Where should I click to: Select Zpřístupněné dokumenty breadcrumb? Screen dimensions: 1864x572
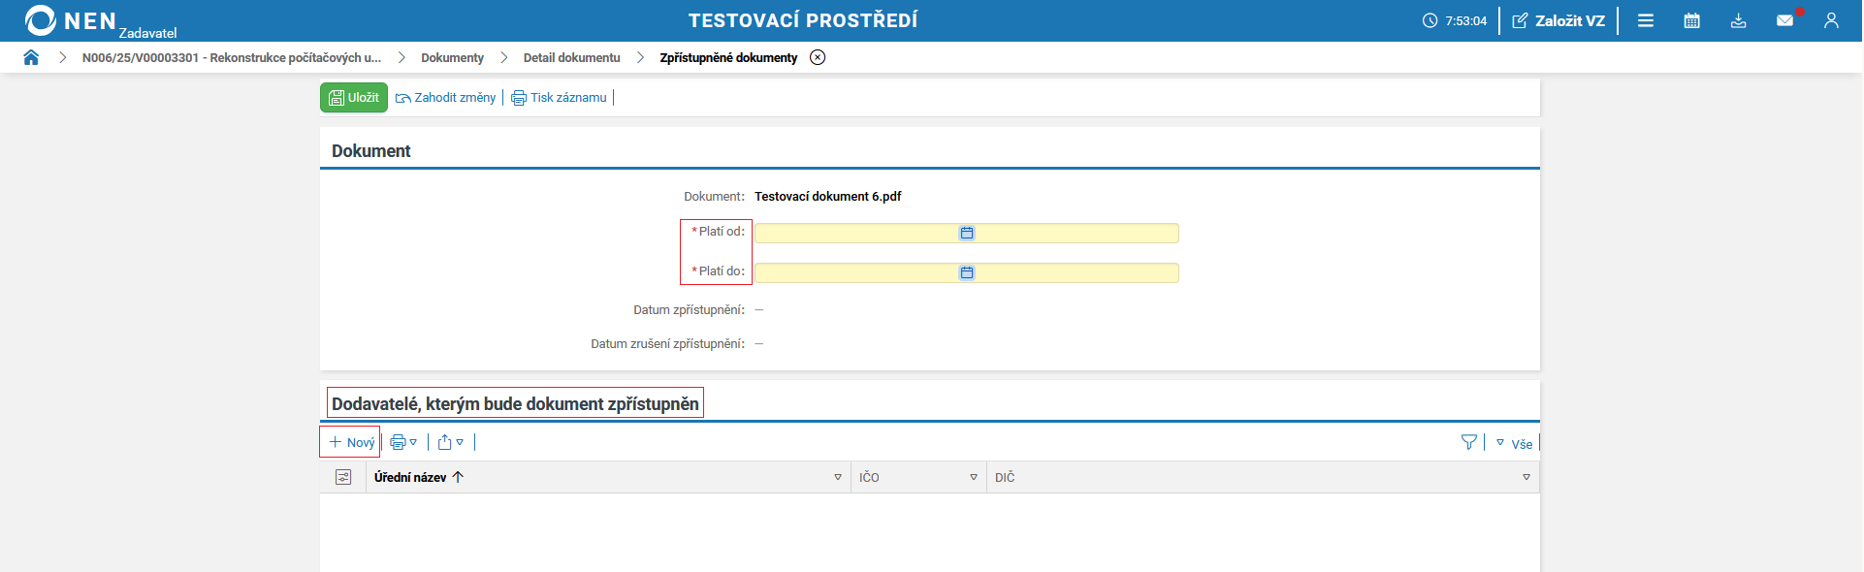[728, 57]
